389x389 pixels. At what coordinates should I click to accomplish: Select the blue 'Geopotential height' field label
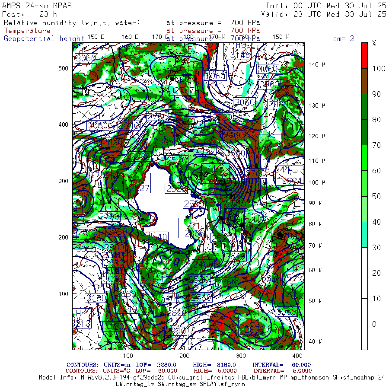pos(44,39)
